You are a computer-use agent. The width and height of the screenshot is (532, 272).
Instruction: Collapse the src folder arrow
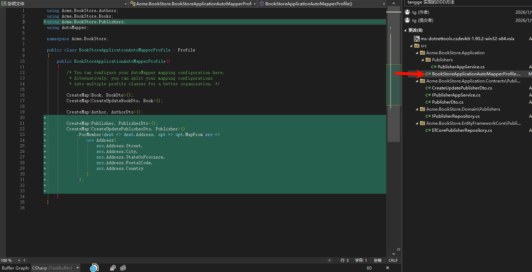[x=411, y=46]
